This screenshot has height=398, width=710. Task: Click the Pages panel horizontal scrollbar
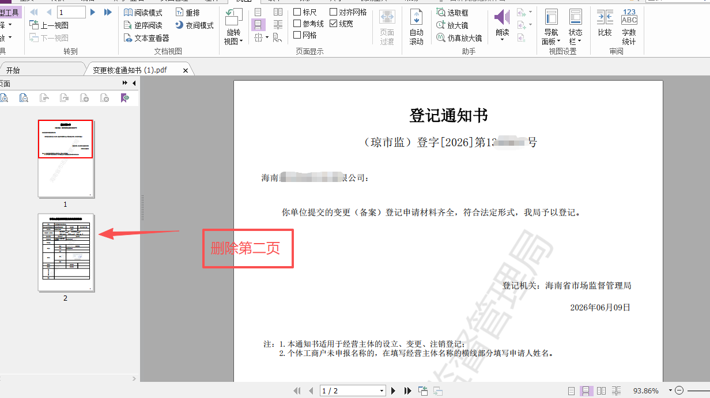click(x=67, y=378)
